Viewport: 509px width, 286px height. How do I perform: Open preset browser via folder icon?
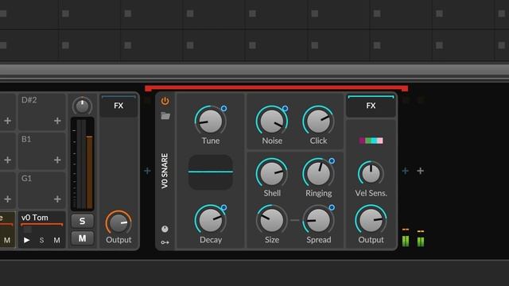coord(165,116)
